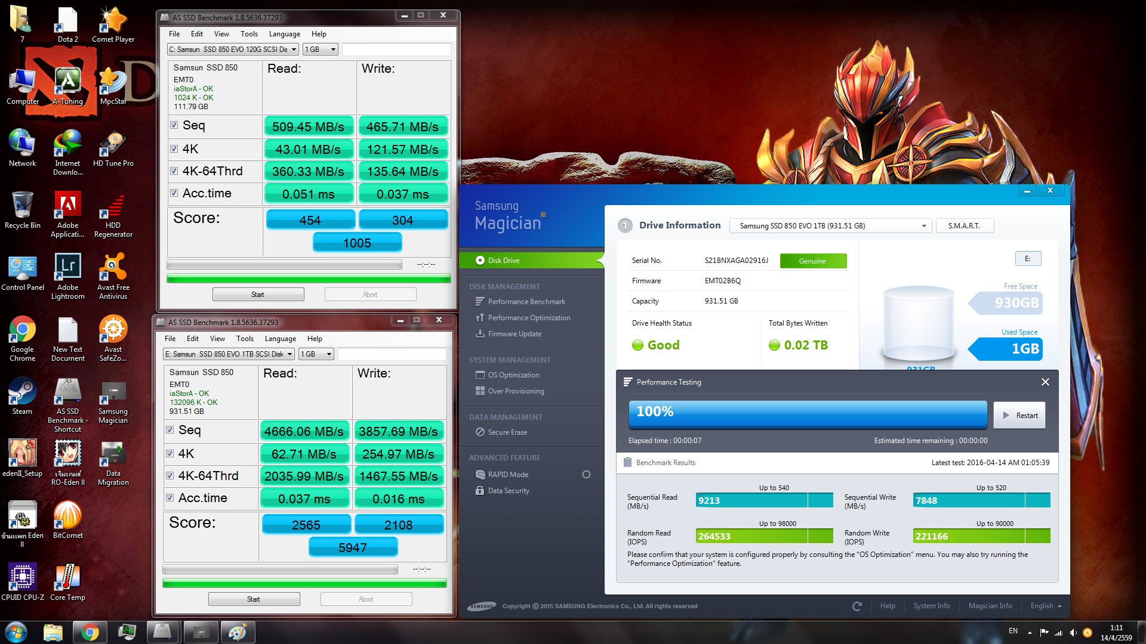Open Tools menu in top AS SSD window
This screenshot has width=1146, height=644.
pyautogui.click(x=249, y=34)
